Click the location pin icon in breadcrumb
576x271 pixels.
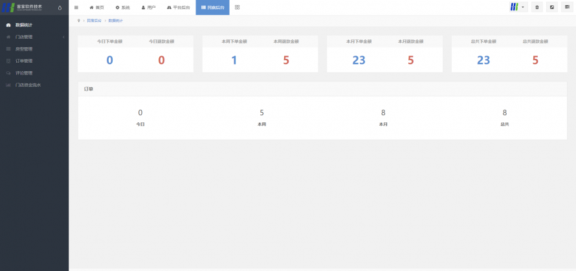pos(78,21)
